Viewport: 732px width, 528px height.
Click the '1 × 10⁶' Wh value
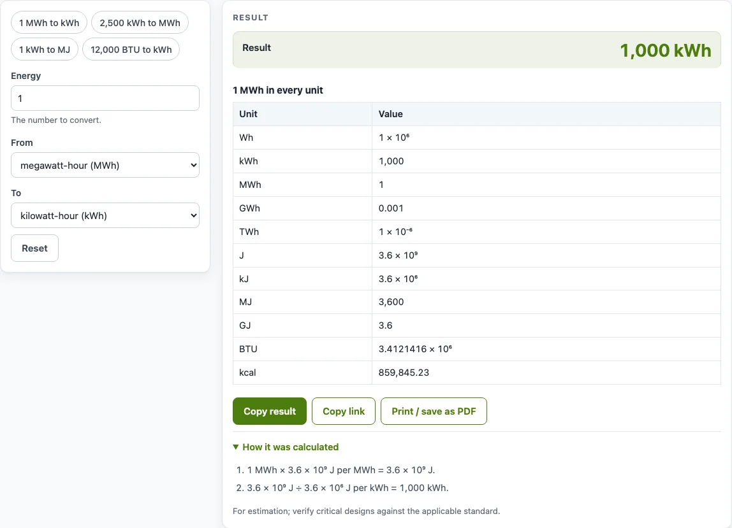click(x=394, y=138)
